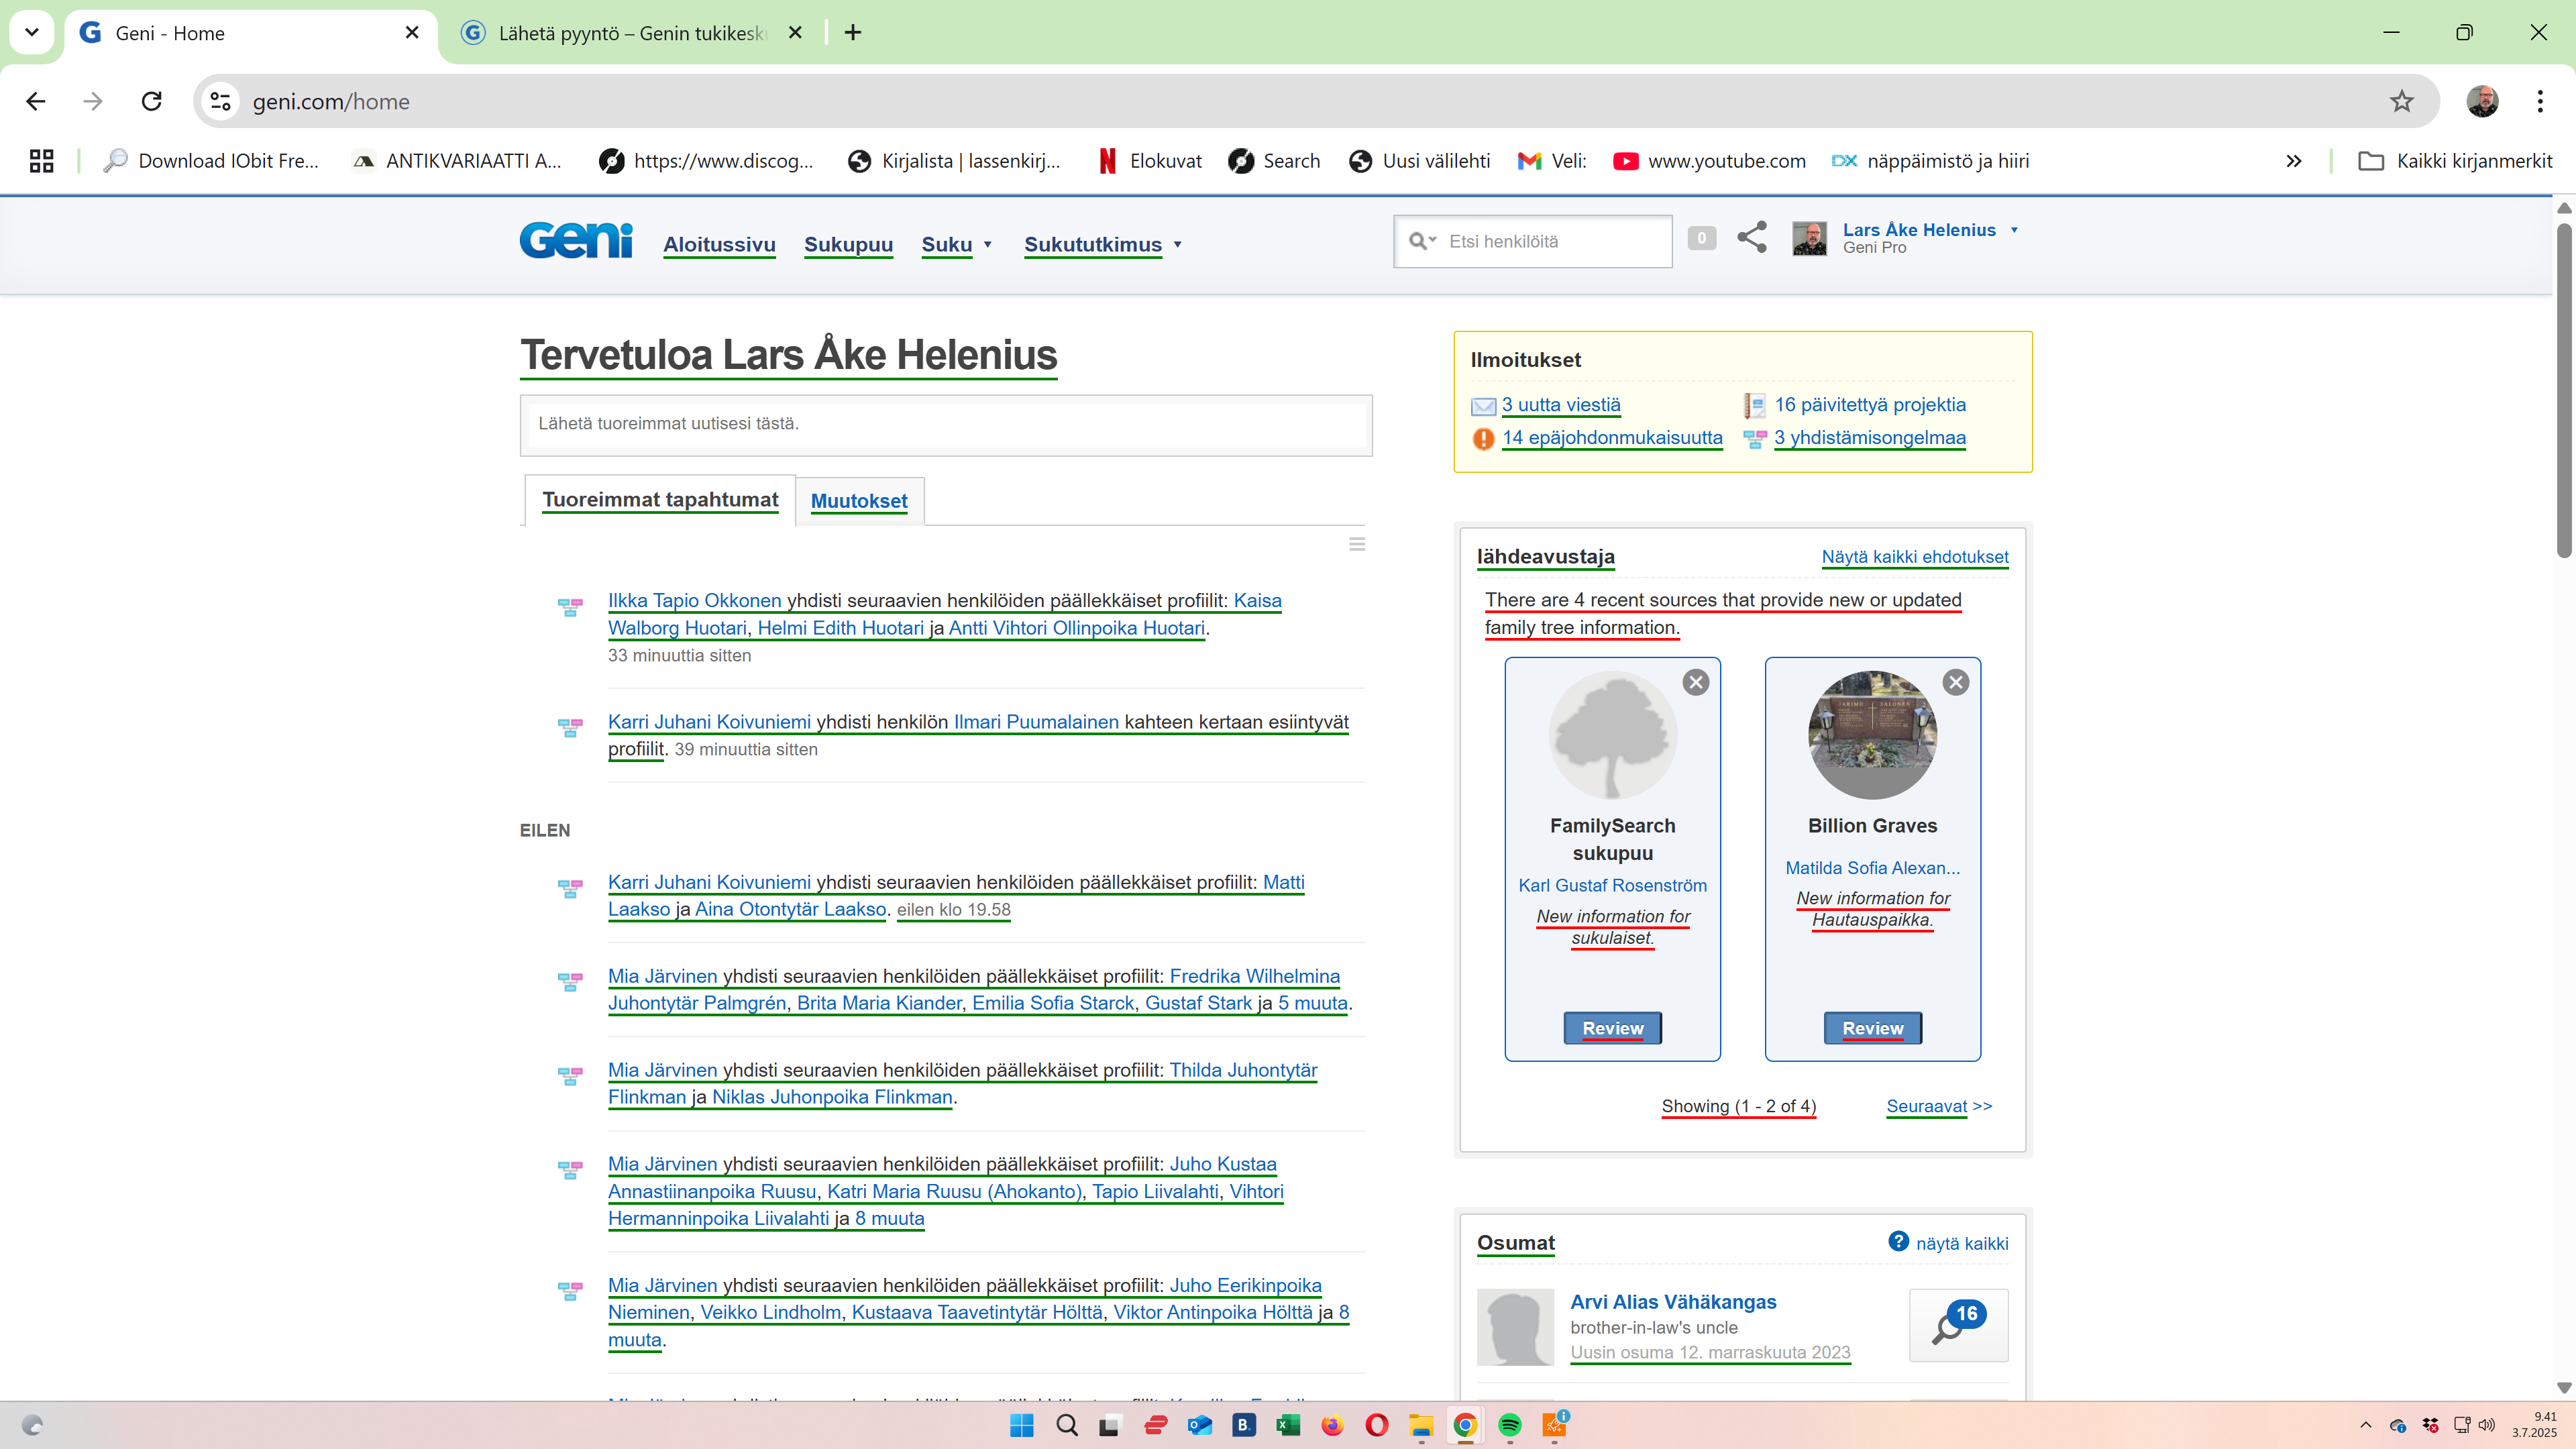Open the feed options hamburger icon
The height and width of the screenshot is (1449, 2576).
coord(1357,544)
